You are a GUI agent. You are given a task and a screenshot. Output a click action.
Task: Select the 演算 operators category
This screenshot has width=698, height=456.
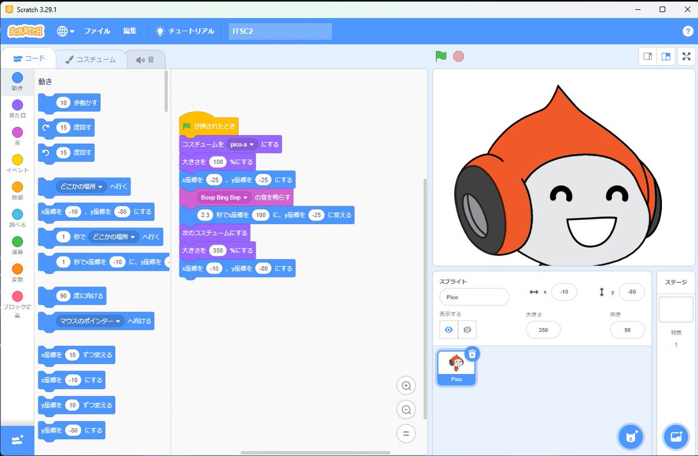(17, 245)
